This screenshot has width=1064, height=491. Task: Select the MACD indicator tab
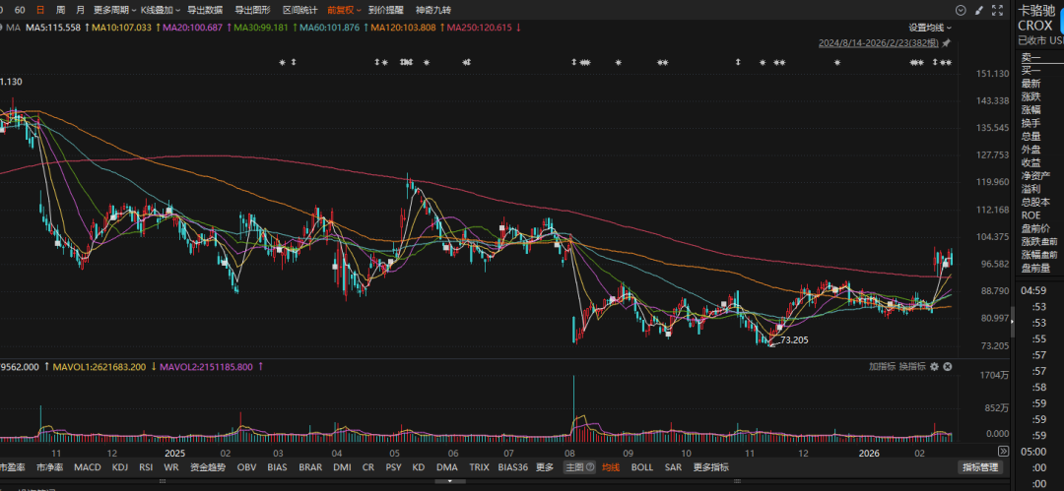[87, 467]
